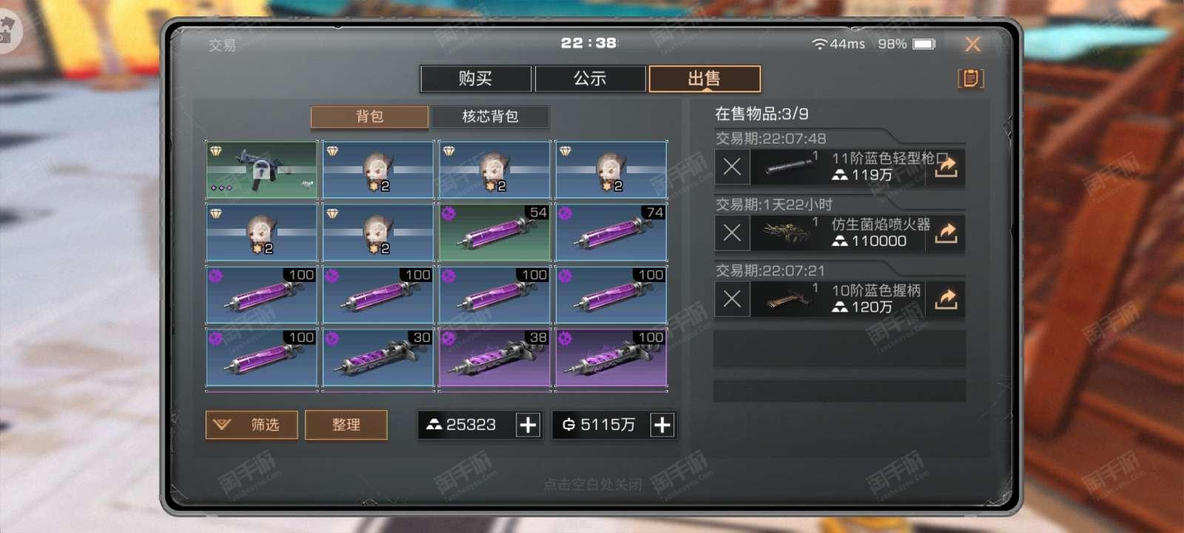Select the locked gun item thumbnail
Screen dimensions: 1184x533
[261, 170]
